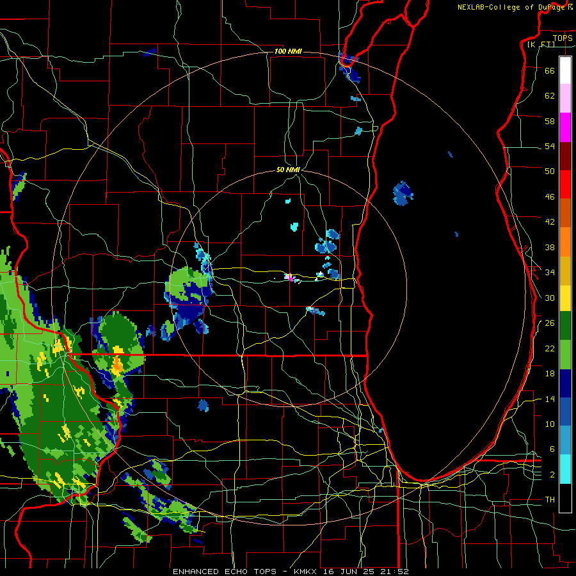Click the orange echo core on the map
Screen dimensions: 576x576
click(117, 365)
